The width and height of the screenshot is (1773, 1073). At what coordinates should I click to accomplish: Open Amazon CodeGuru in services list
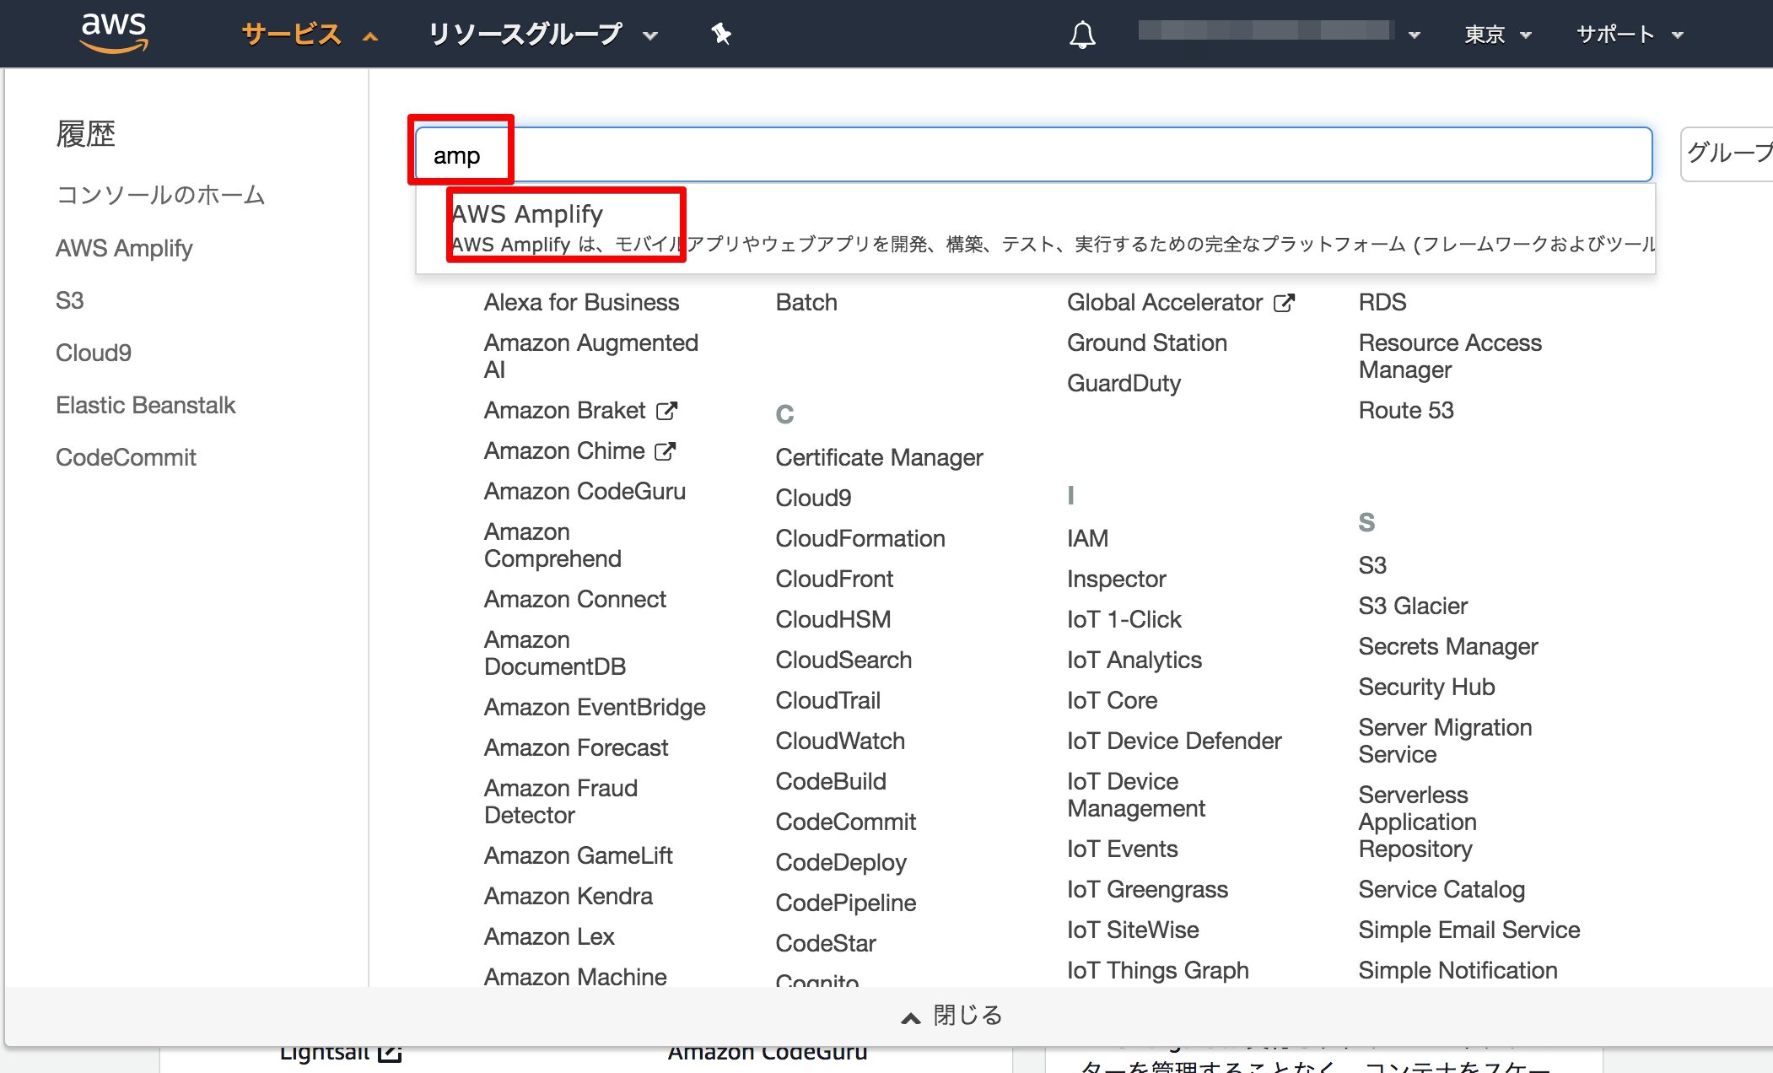point(585,491)
